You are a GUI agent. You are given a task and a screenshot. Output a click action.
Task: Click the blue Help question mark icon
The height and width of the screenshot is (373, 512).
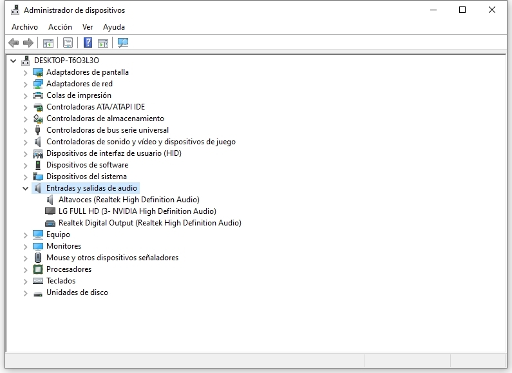click(88, 43)
